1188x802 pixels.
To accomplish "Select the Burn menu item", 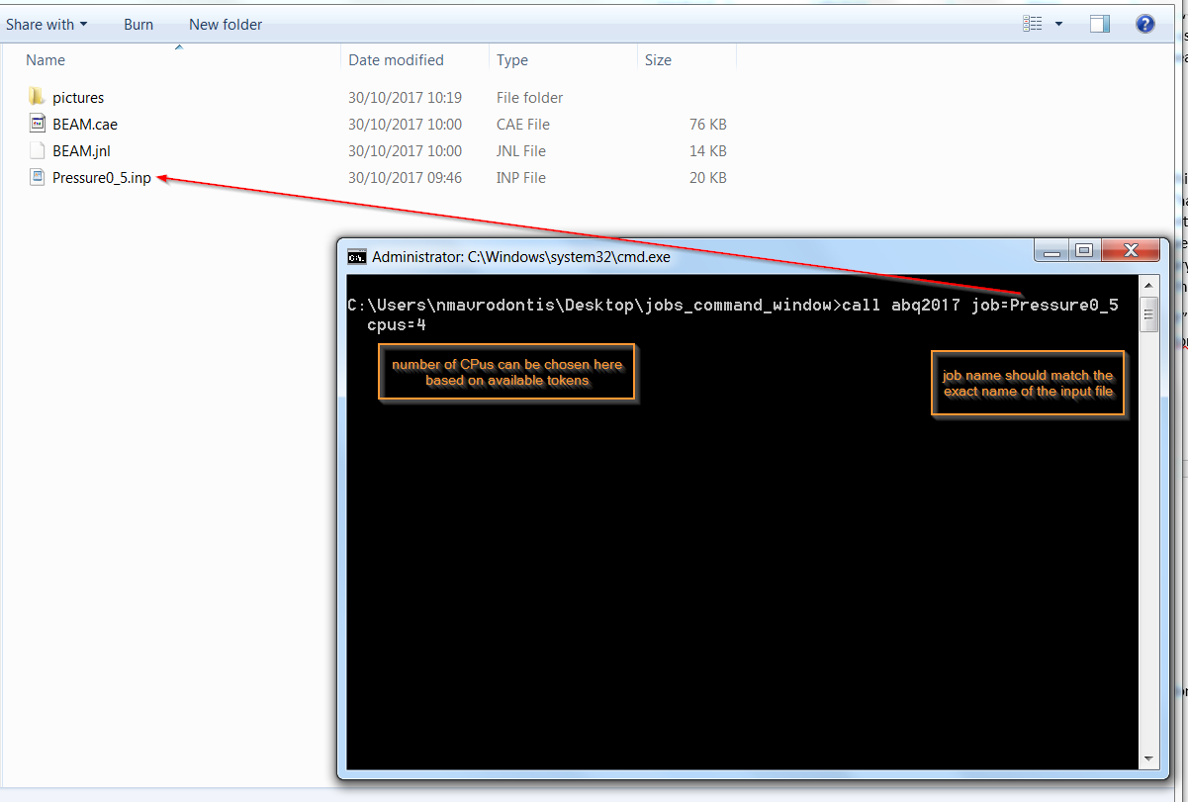I will click(137, 24).
